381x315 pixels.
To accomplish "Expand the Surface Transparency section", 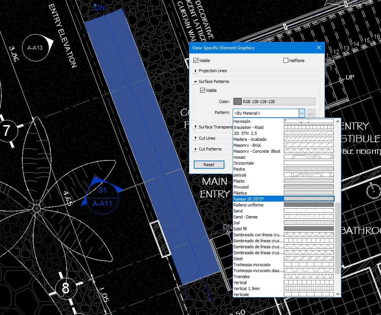I will tap(195, 127).
